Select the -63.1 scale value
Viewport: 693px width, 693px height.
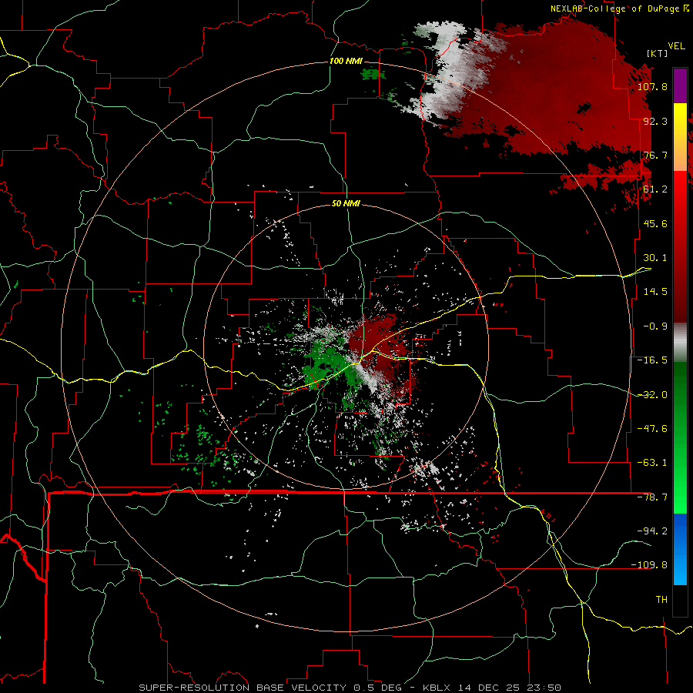tap(652, 463)
